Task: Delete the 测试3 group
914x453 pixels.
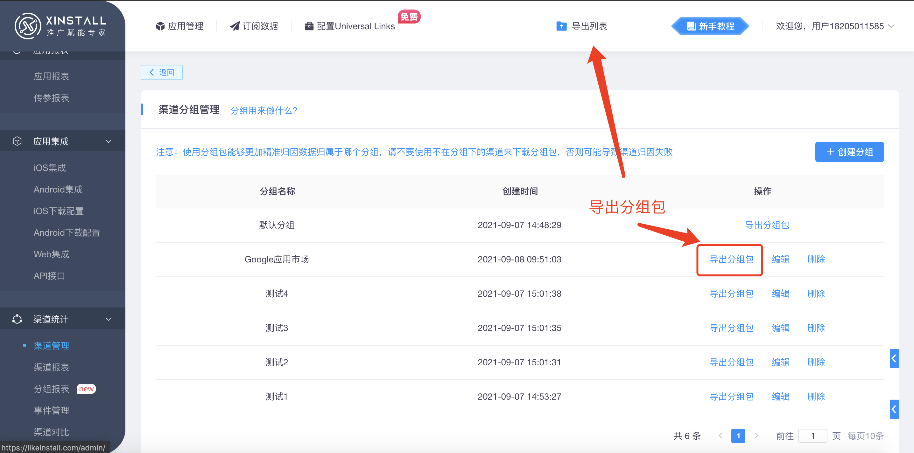Action: click(x=816, y=328)
